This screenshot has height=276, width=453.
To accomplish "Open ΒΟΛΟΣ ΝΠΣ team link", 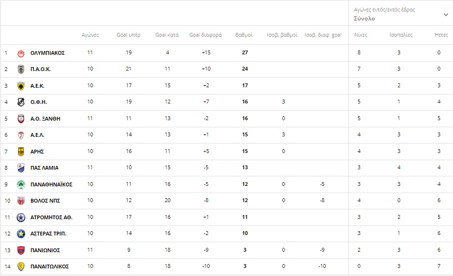I will tap(45, 201).
